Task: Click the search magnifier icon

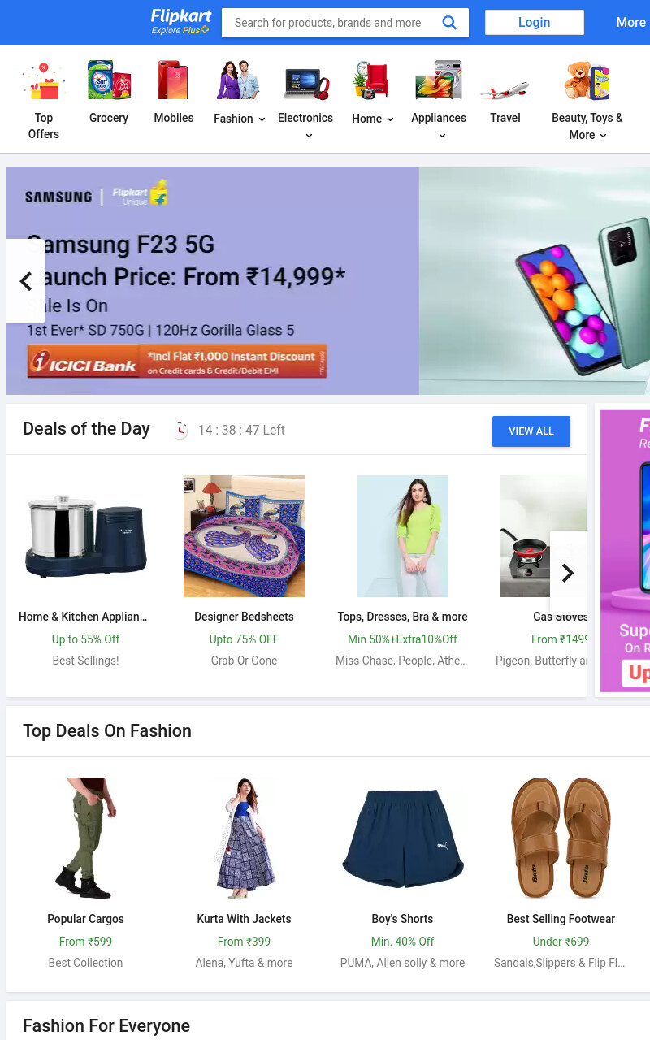Action: (x=449, y=23)
